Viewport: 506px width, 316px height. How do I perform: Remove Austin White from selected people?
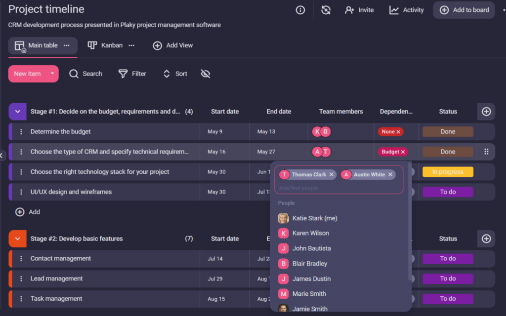(390, 174)
